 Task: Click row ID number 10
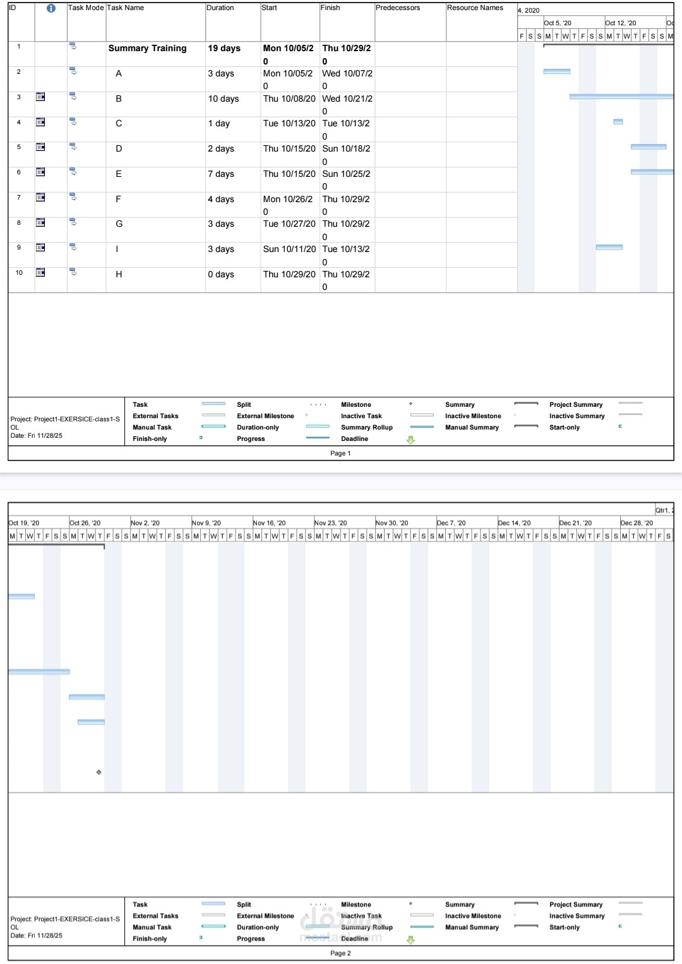tap(19, 273)
